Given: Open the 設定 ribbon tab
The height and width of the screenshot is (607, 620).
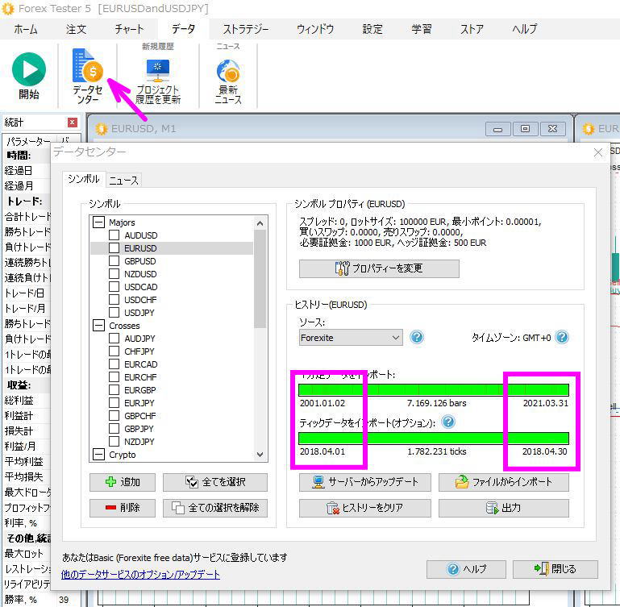Looking at the screenshot, I should tap(372, 29).
